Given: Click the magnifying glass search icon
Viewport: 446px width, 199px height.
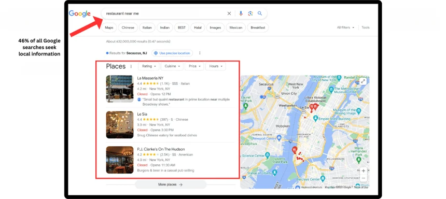Looking at the screenshot, I should click(x=260, y=13).
